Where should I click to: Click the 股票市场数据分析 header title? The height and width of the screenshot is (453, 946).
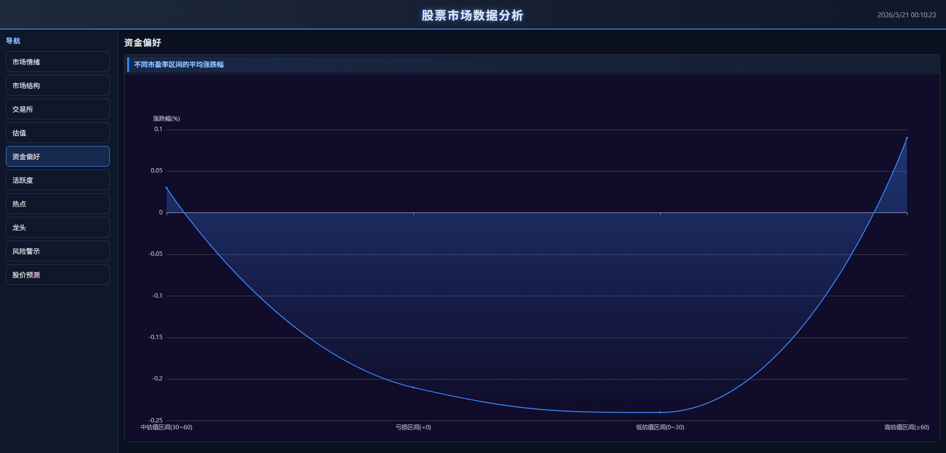coord(472,15)
